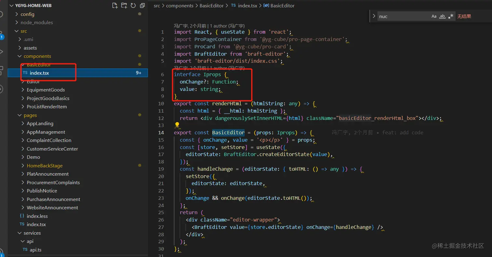Click the 9+ problems badge on index.tsx
This screenshot has height=257, width=492.
[139, 73]
